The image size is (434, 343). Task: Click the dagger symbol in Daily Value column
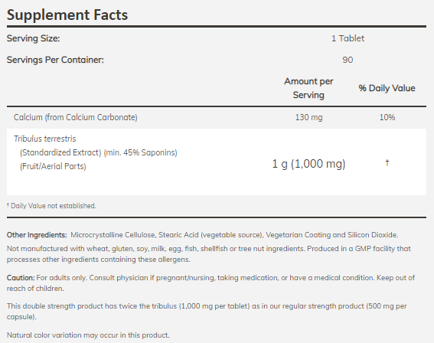pos(387,162)
